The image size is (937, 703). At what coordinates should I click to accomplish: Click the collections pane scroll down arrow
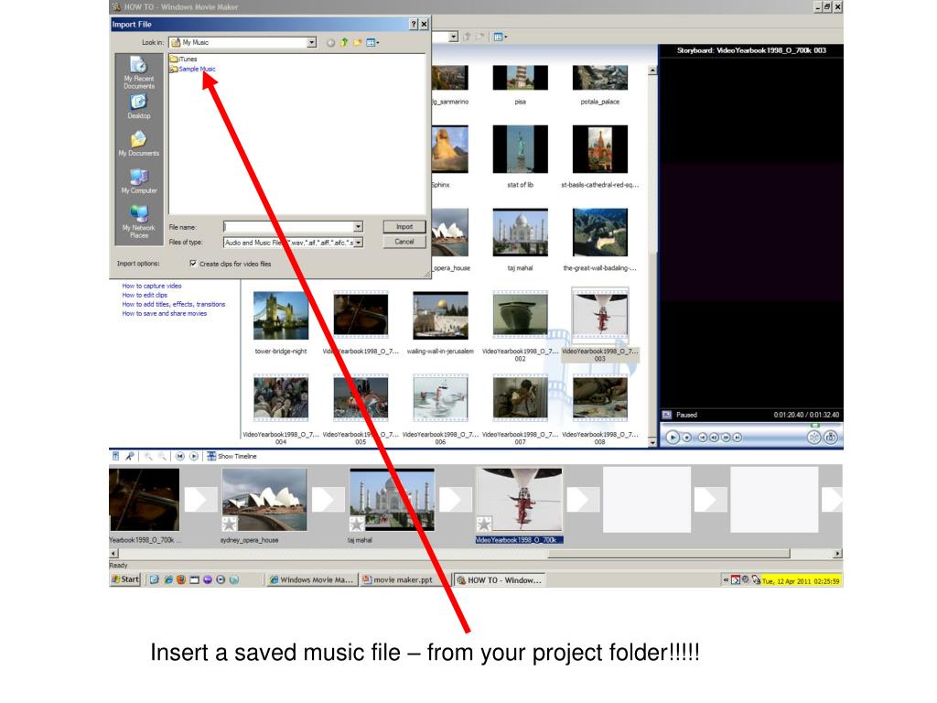point(652,443)
